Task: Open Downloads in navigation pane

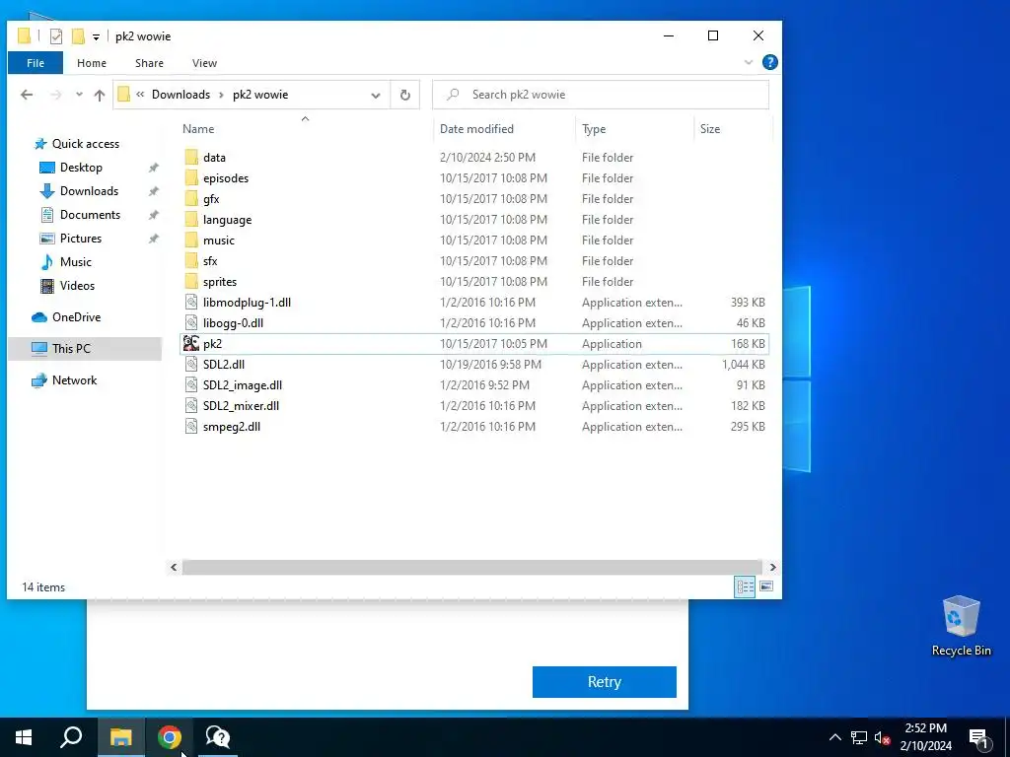Action: [89, 191]
